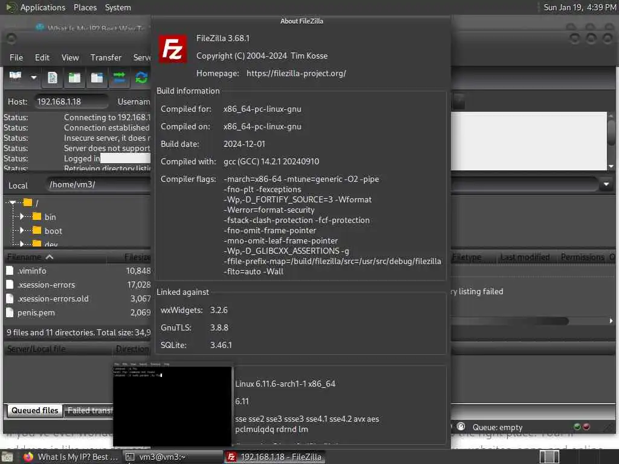Select the penis.pem file row

pyautogui.click(x=78, y=312)
